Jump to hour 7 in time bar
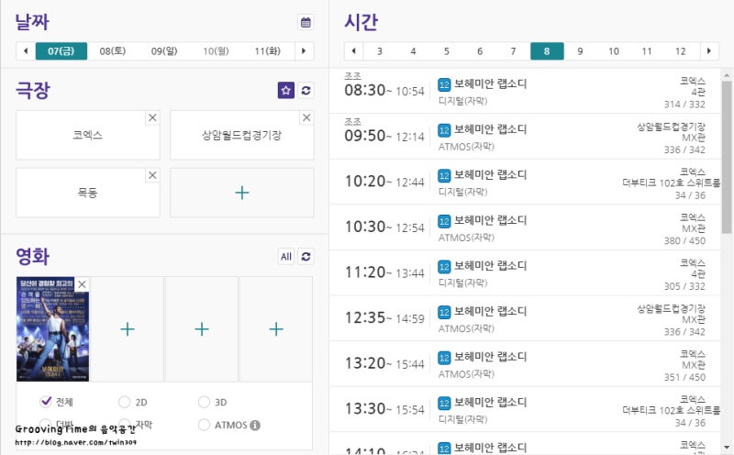The height and width of the screenshot is (455, 734). click(x=513, y=51)
